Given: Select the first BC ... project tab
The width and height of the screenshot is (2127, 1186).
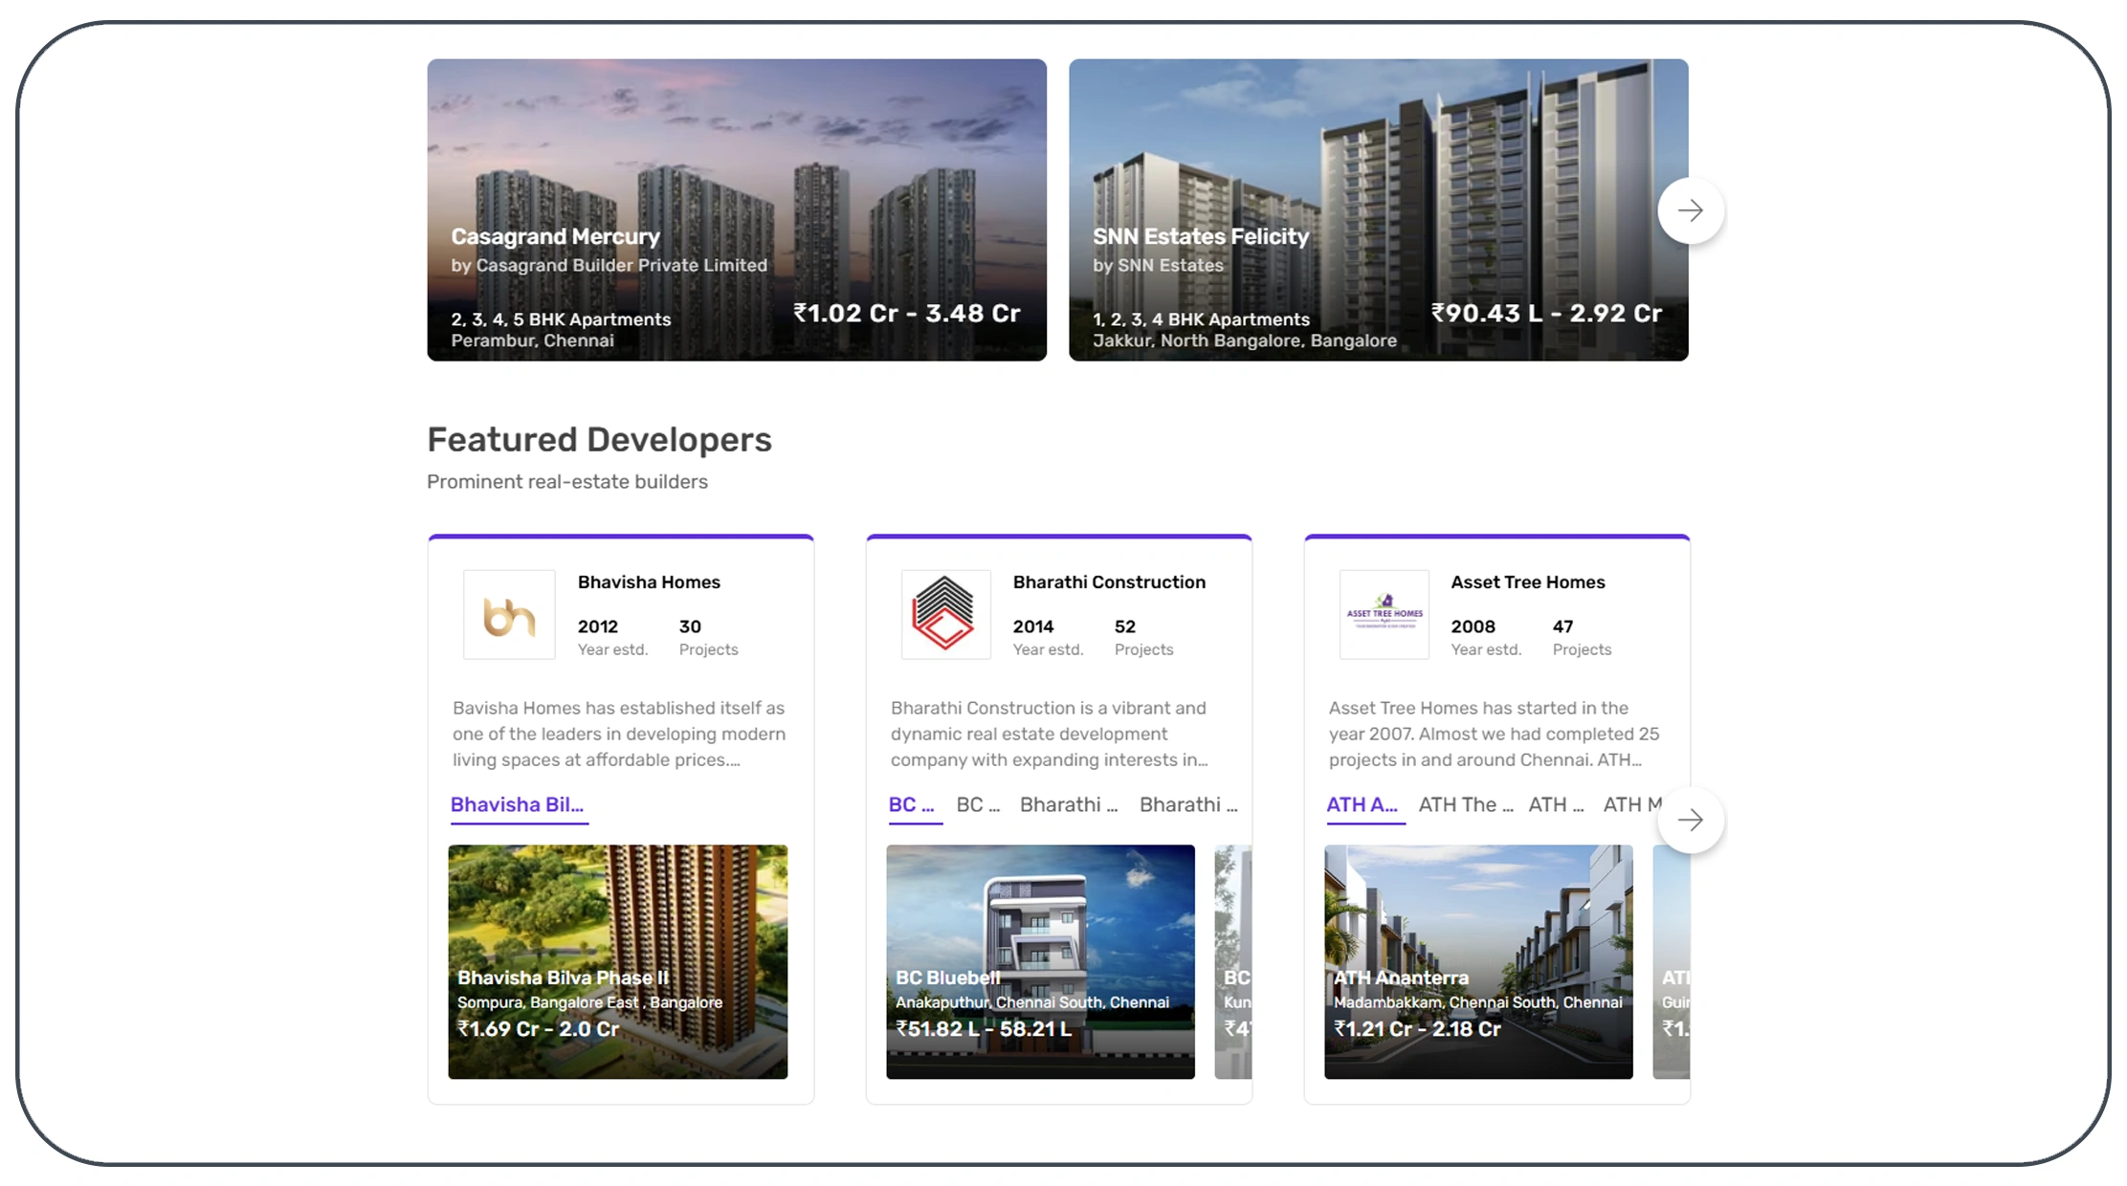Looking at the screenshot, I should point(911,804).
